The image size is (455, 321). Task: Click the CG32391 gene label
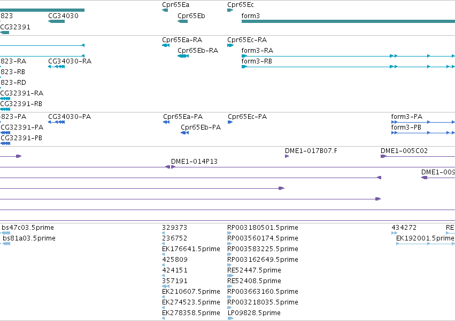(x=15, y=27)
